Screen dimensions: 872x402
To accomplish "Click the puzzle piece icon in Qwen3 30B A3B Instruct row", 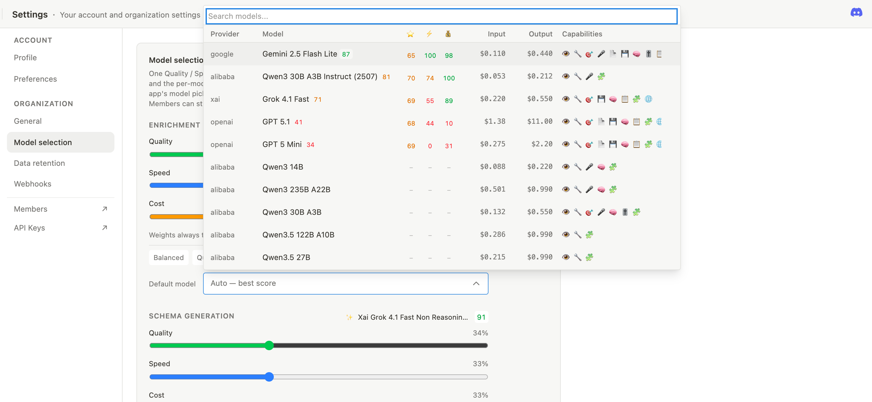I will coord(601,76).
